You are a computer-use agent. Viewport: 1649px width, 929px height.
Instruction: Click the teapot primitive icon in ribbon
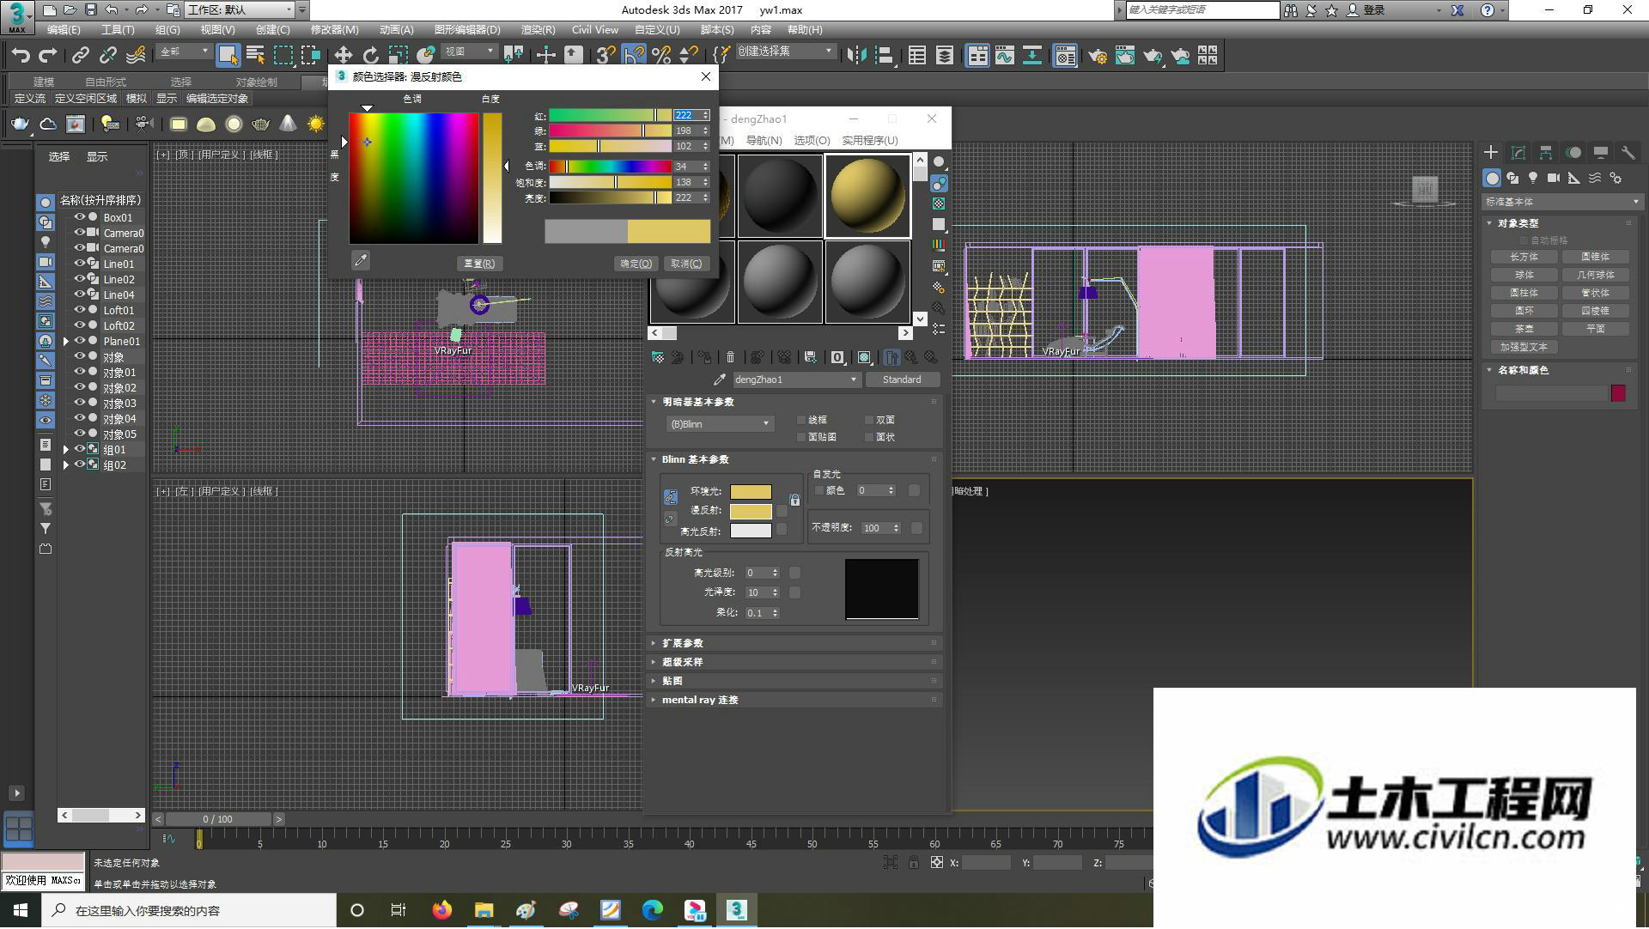point(19,124)
